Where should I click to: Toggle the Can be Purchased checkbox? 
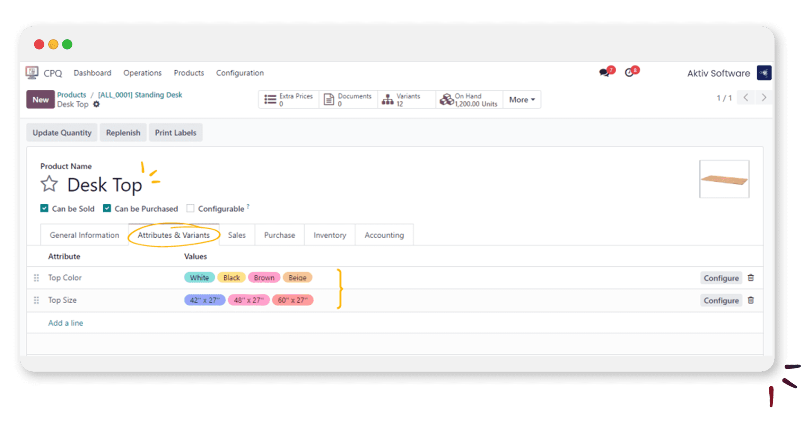point(107,208)
